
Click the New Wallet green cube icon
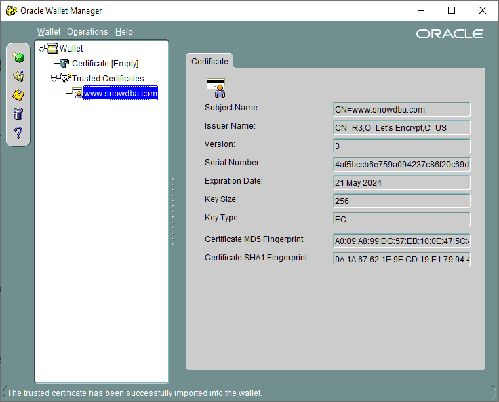click(18, 58)
